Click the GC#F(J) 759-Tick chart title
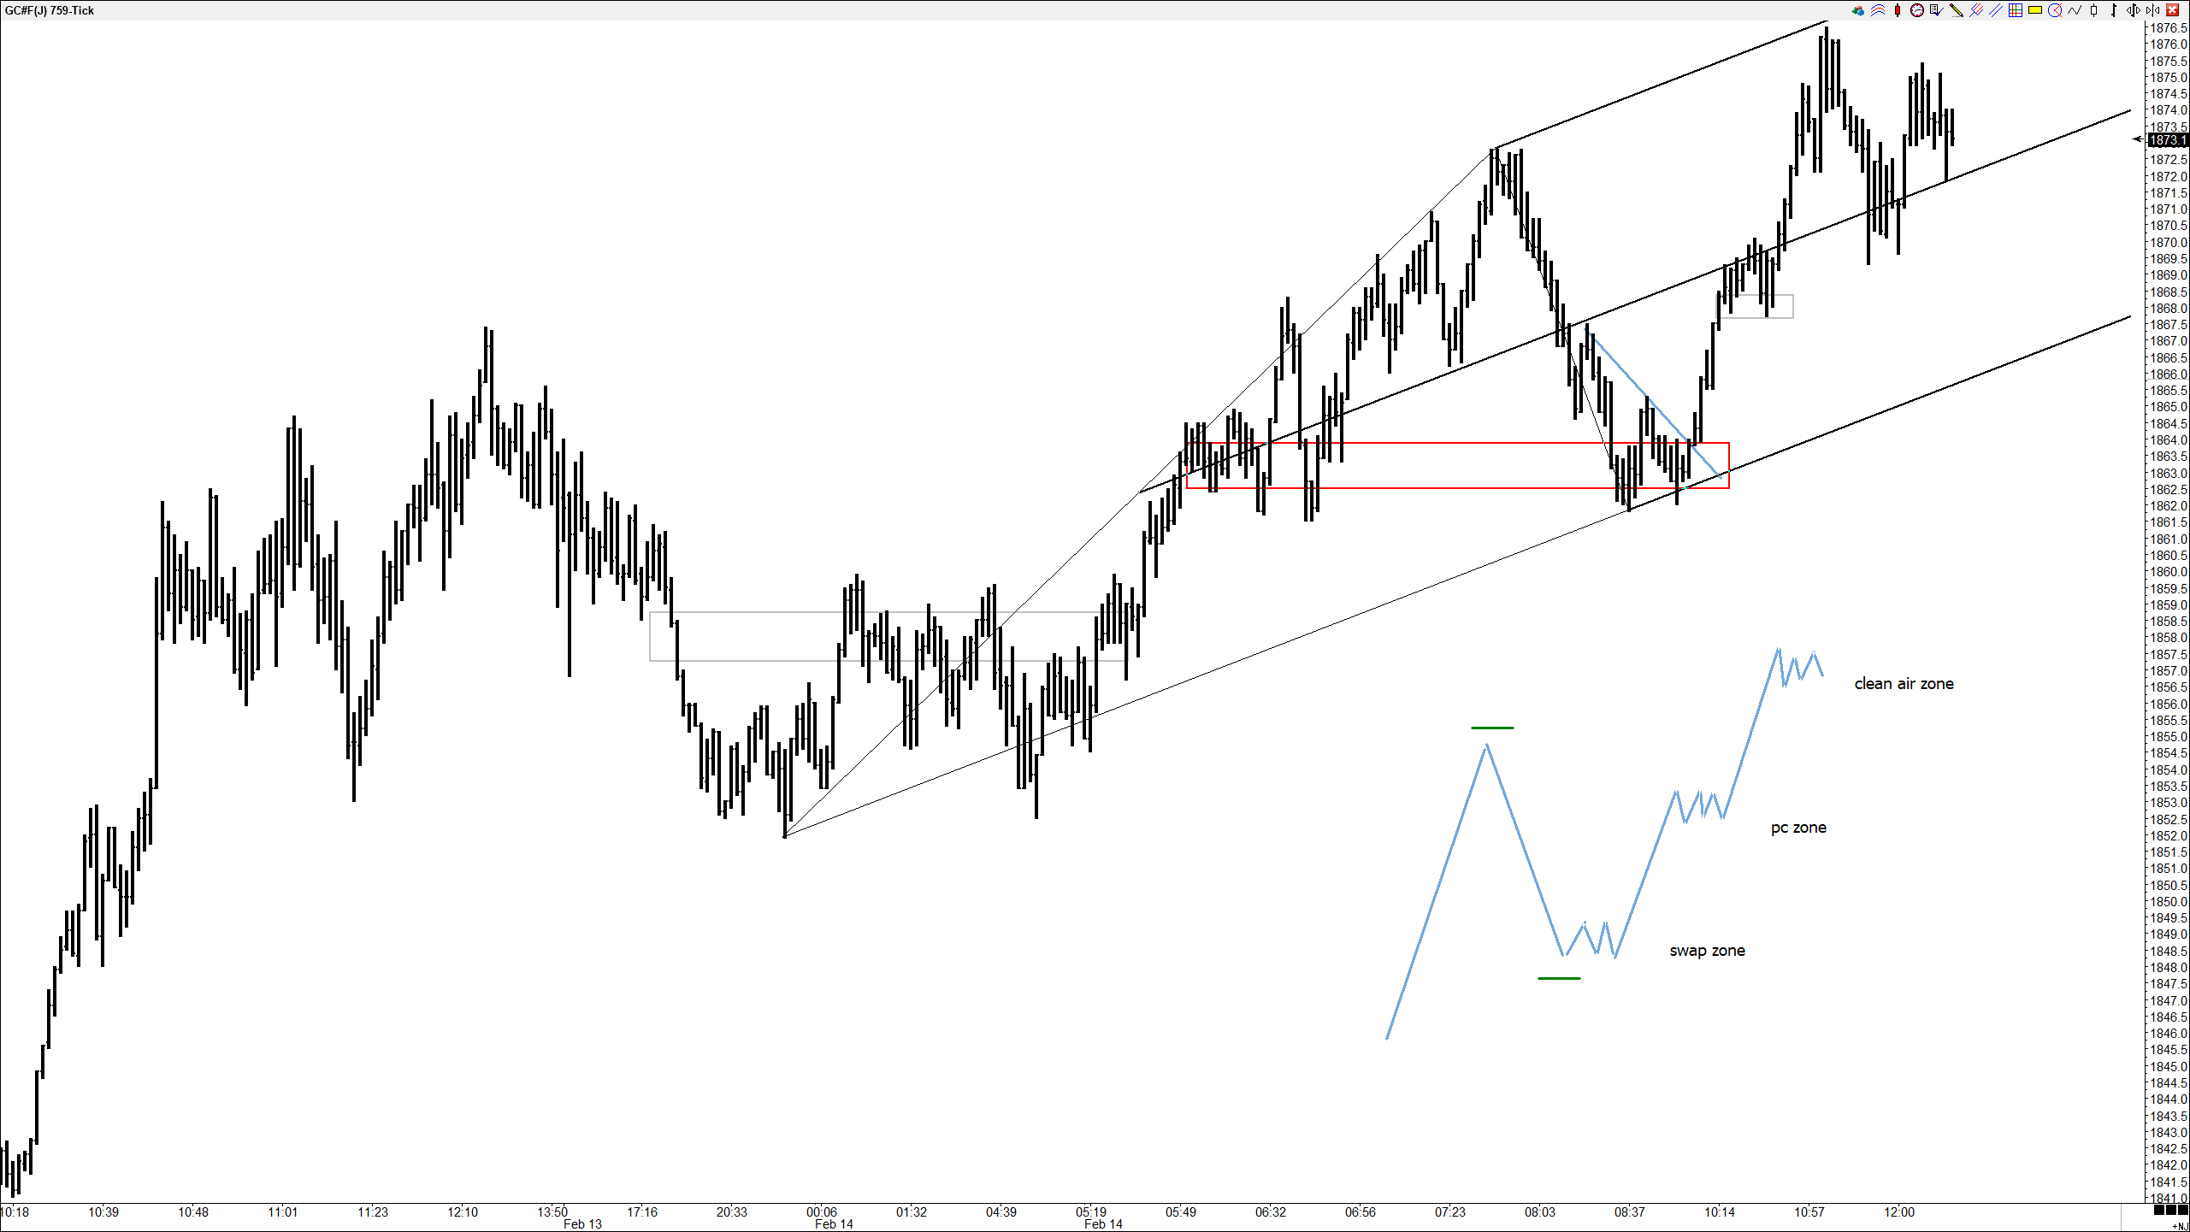This screenshot has height=1232, width=2190. [50, 10]
